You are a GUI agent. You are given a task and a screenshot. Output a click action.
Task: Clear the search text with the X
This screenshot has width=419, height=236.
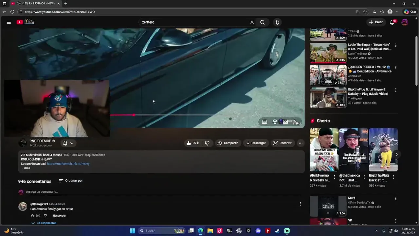pyautogui.click(x=252, y=22)
